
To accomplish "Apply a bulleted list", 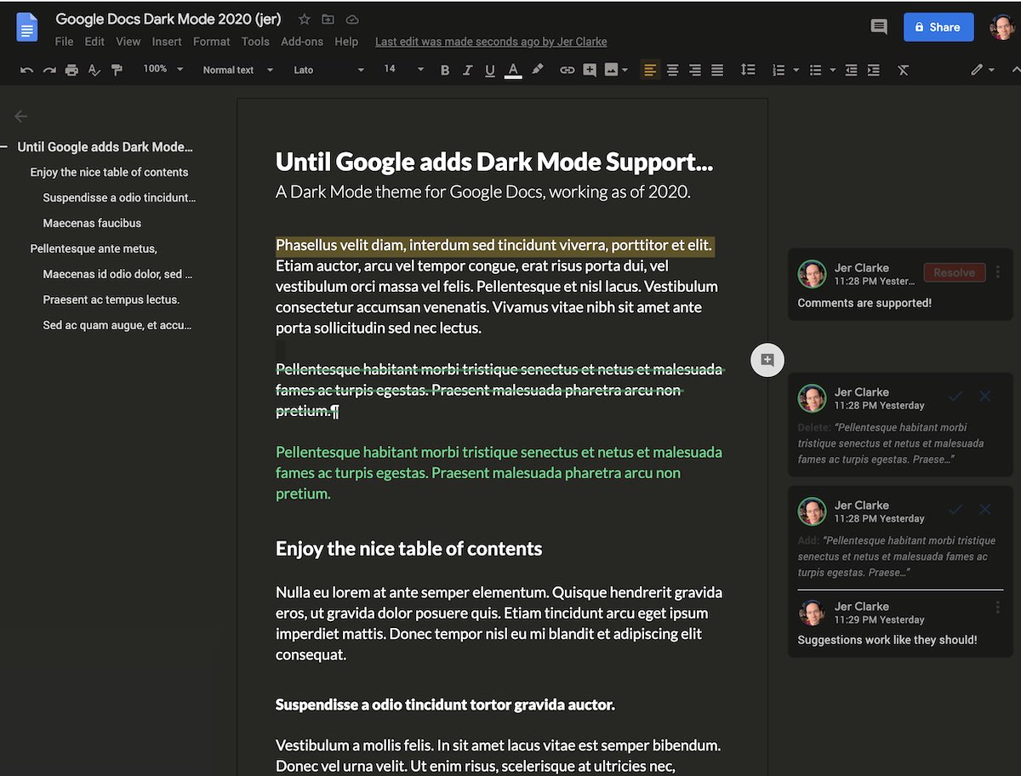I will tap(815, 70).
